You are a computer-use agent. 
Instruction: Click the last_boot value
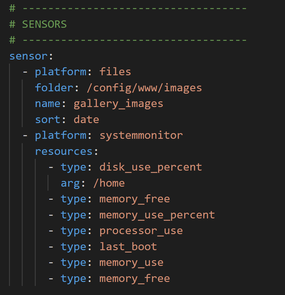[128, 247]
